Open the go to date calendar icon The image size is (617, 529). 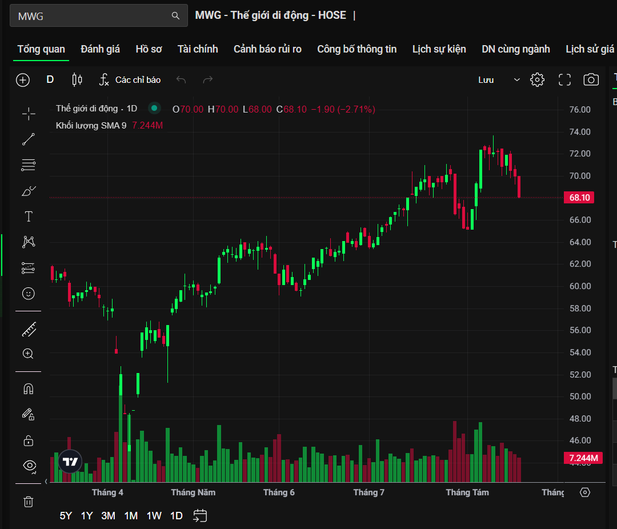coord(200,516)
